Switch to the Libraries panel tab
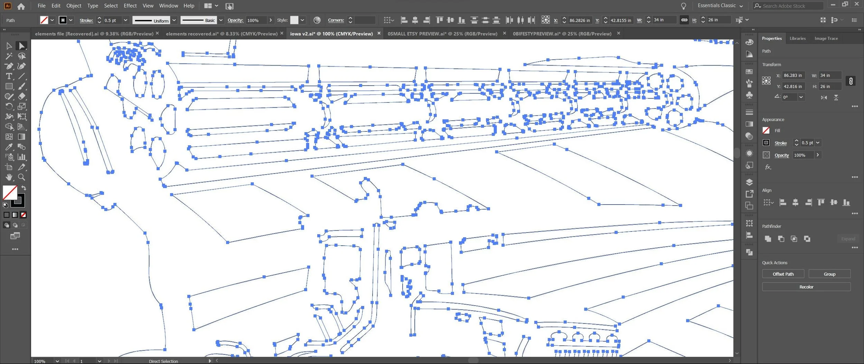 (x=797, y=38)
